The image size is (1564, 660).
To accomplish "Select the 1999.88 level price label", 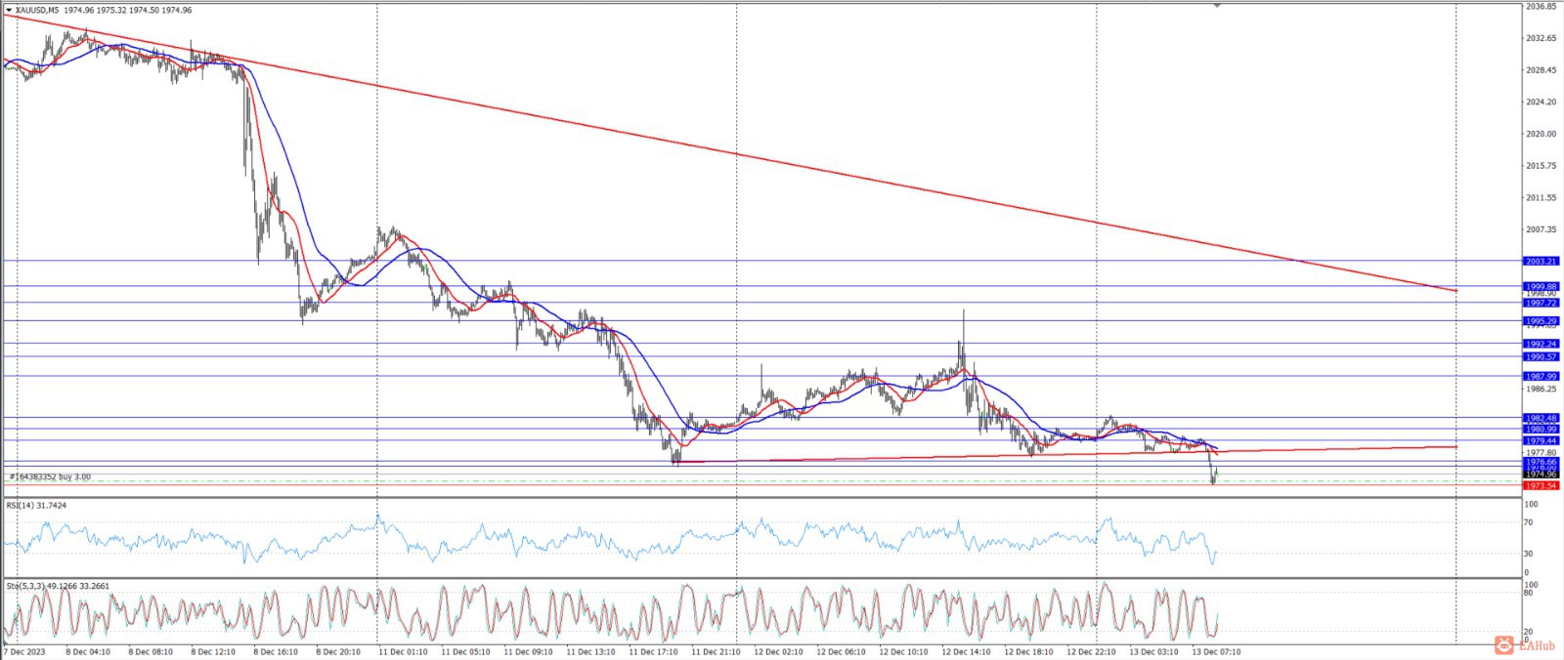I will [1542, 286].
